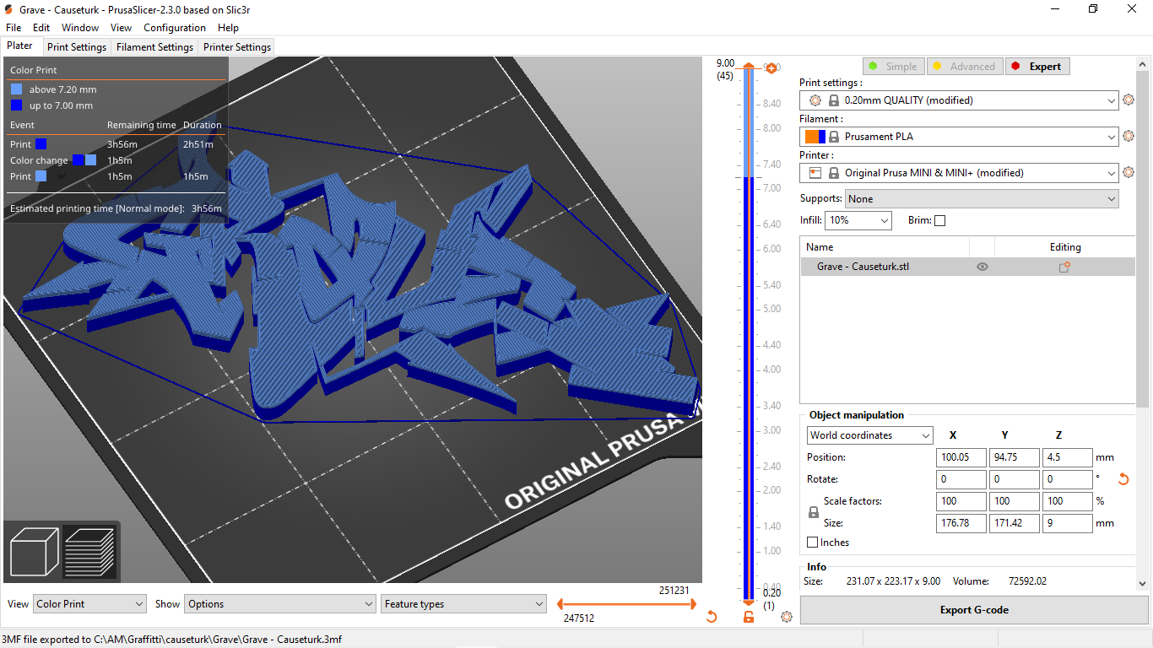The width and height of the screenshot is (1153, 648).
Task: Click the 'above 7.20 mm' legend color swatch
Action: click(x=17, y=89)
